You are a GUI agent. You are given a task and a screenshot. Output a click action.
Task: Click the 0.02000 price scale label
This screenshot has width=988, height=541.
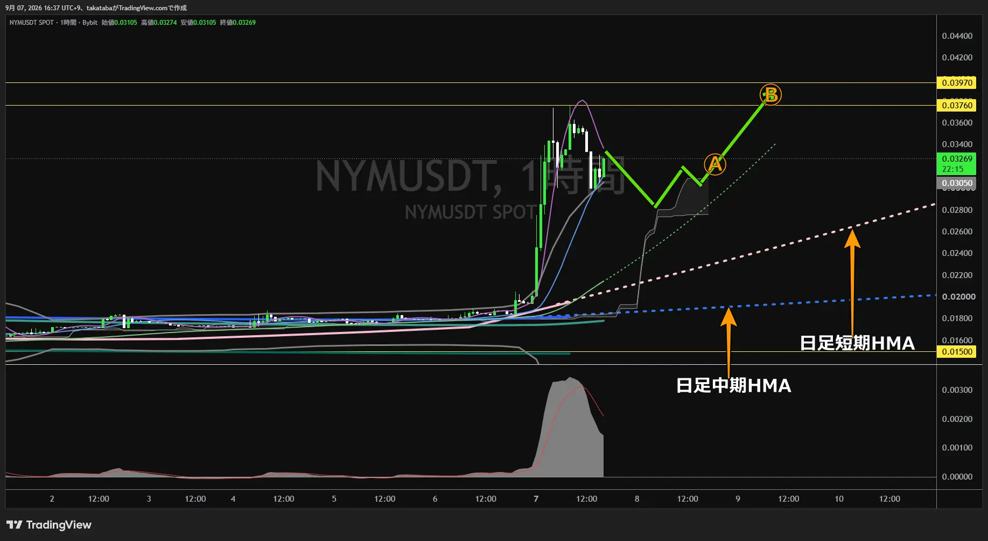958,296
